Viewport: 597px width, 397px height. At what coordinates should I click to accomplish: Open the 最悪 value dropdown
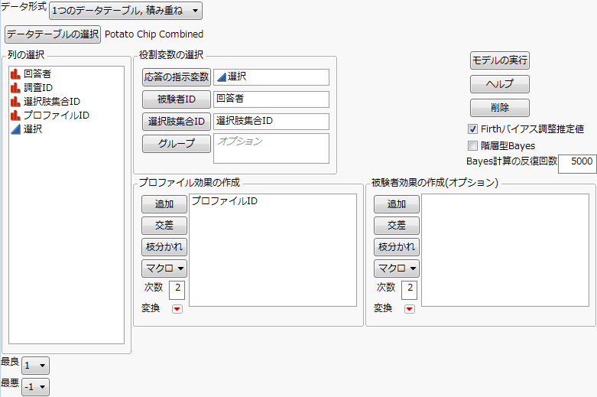click(35, 387)
